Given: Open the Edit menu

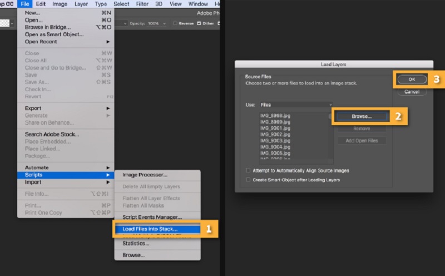Looking at the screenshot, I should tap(41, 4).
